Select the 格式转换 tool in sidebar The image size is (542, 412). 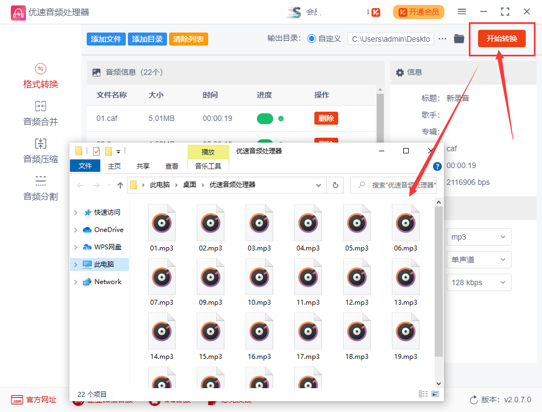pos(40,75)
